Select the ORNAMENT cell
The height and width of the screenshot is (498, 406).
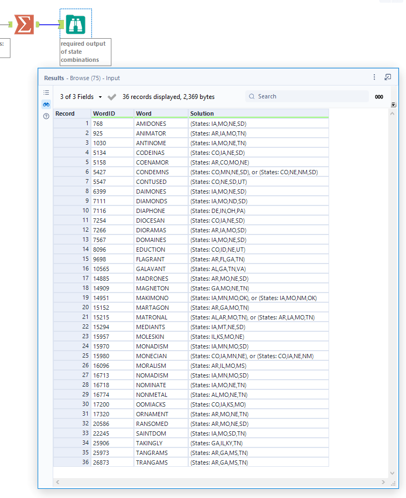click(x=161, y=414)
